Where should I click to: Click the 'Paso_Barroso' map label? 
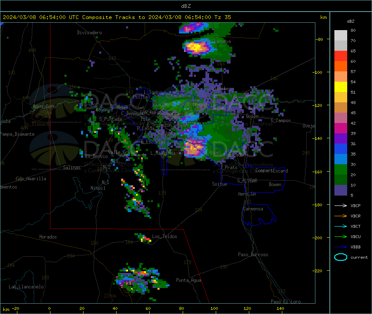pyautogui.click(x=253, y=255)
